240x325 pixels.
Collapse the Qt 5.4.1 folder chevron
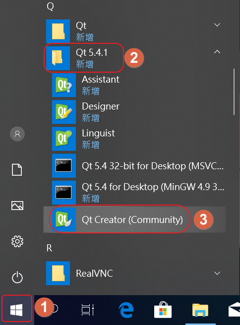pos(217,52)
